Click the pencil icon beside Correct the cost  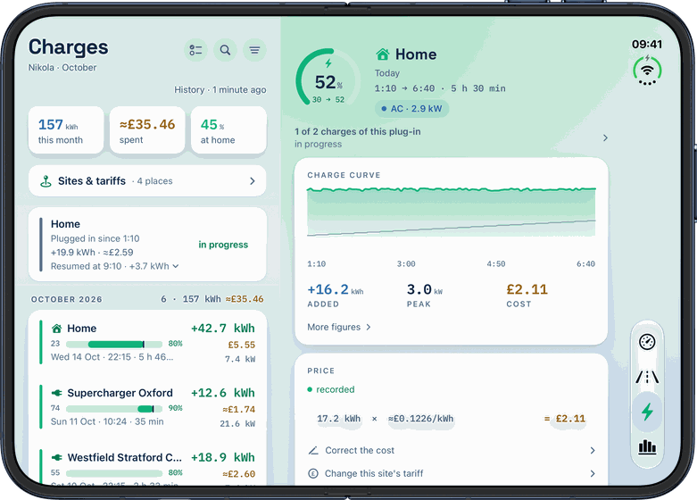click(x=313, y=450)
